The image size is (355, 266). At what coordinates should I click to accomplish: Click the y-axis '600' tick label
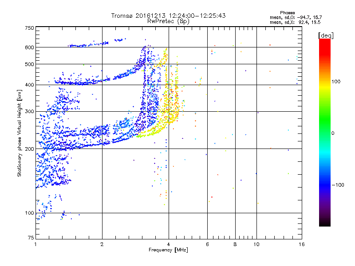coord(29,47)
